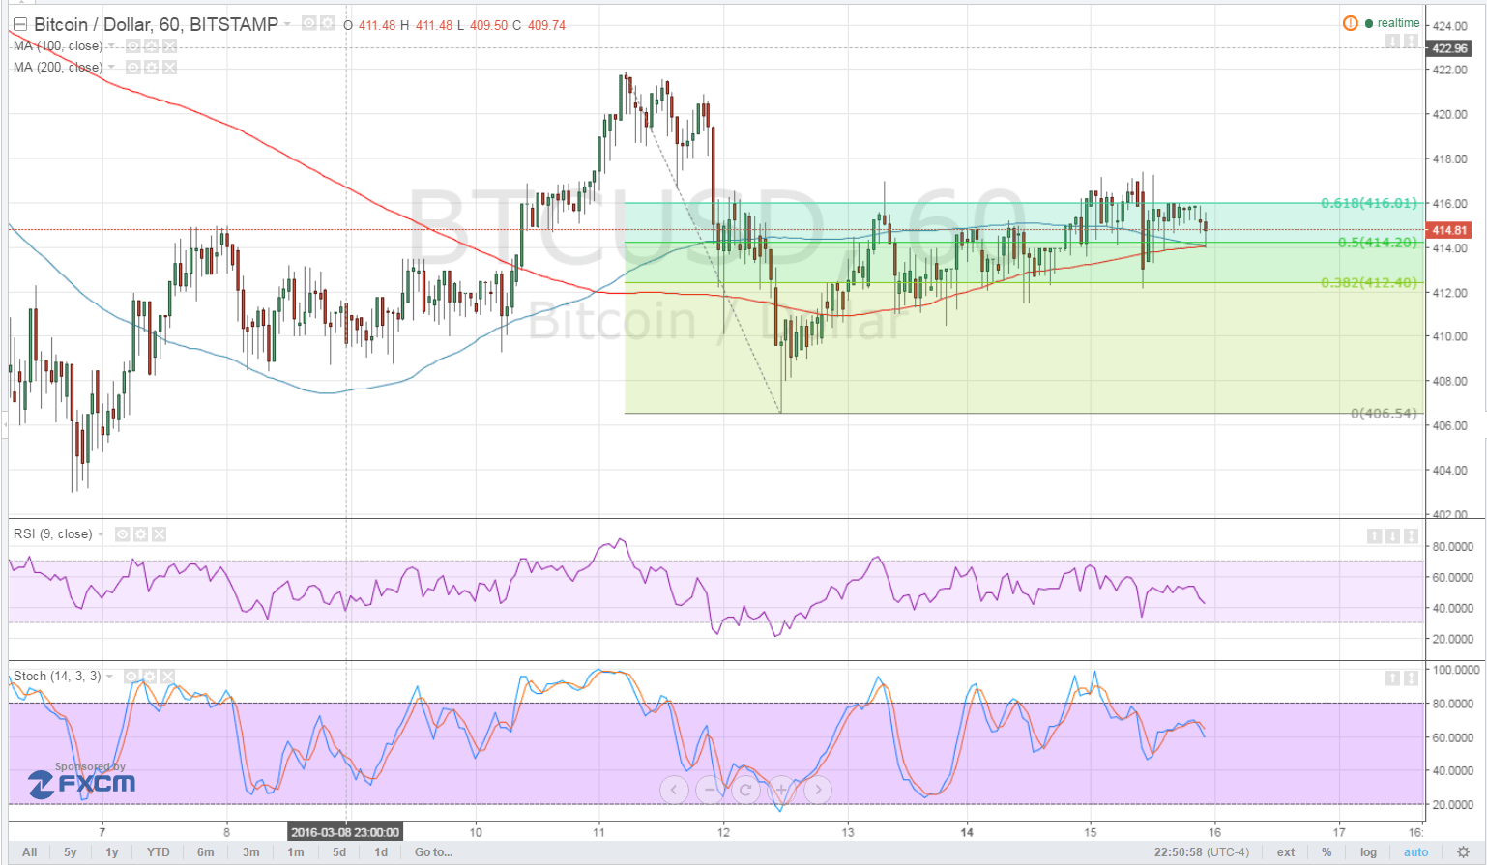The height and width of the screenshot is (865, 1487).
Task: Select the 0(406.54) Fibonacci level label
Action: click(x=1384, y=413)
